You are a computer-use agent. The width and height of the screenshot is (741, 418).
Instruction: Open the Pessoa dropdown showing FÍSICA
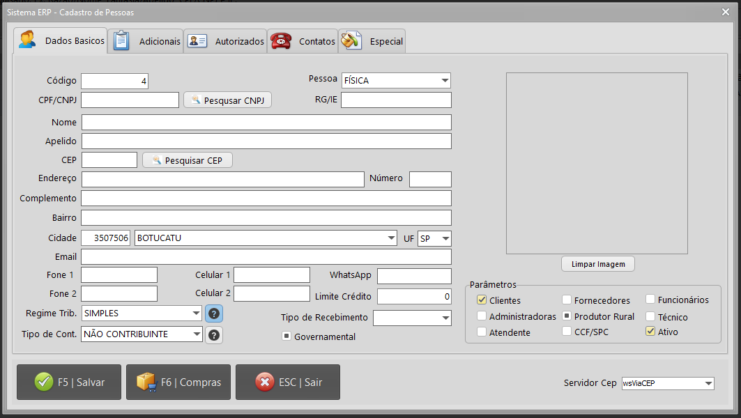pos(445,81)
